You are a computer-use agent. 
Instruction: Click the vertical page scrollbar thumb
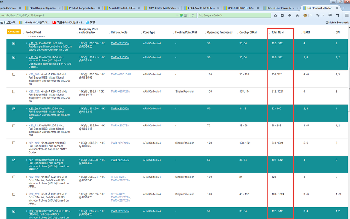[349, 89]
